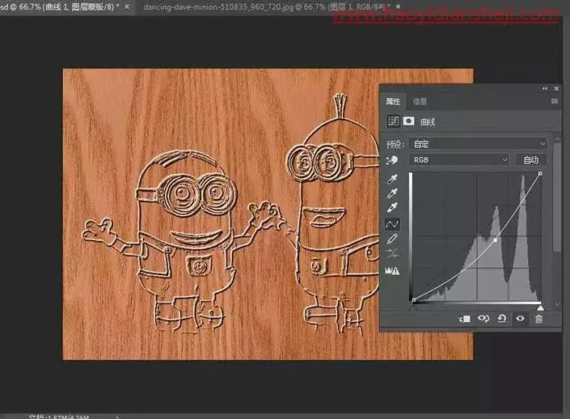Pick the black point eyedropper

(x=392, y=179)
